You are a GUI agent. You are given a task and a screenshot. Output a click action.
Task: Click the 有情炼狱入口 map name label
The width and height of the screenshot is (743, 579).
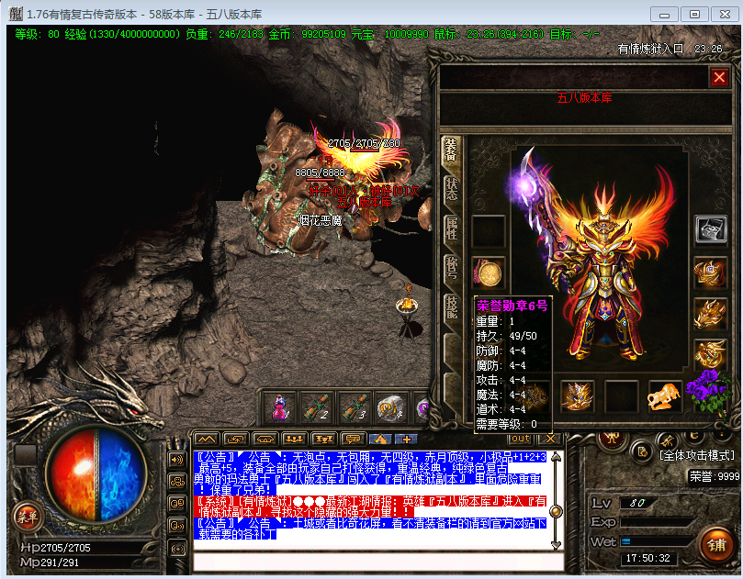tap(650, 49)
